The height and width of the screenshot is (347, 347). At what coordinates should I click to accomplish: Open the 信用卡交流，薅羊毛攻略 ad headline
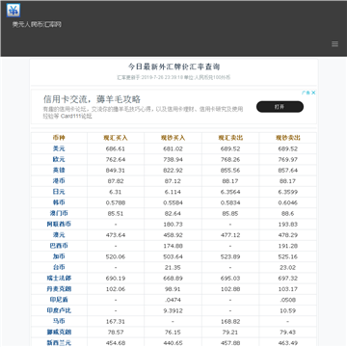tap(92, 99)
